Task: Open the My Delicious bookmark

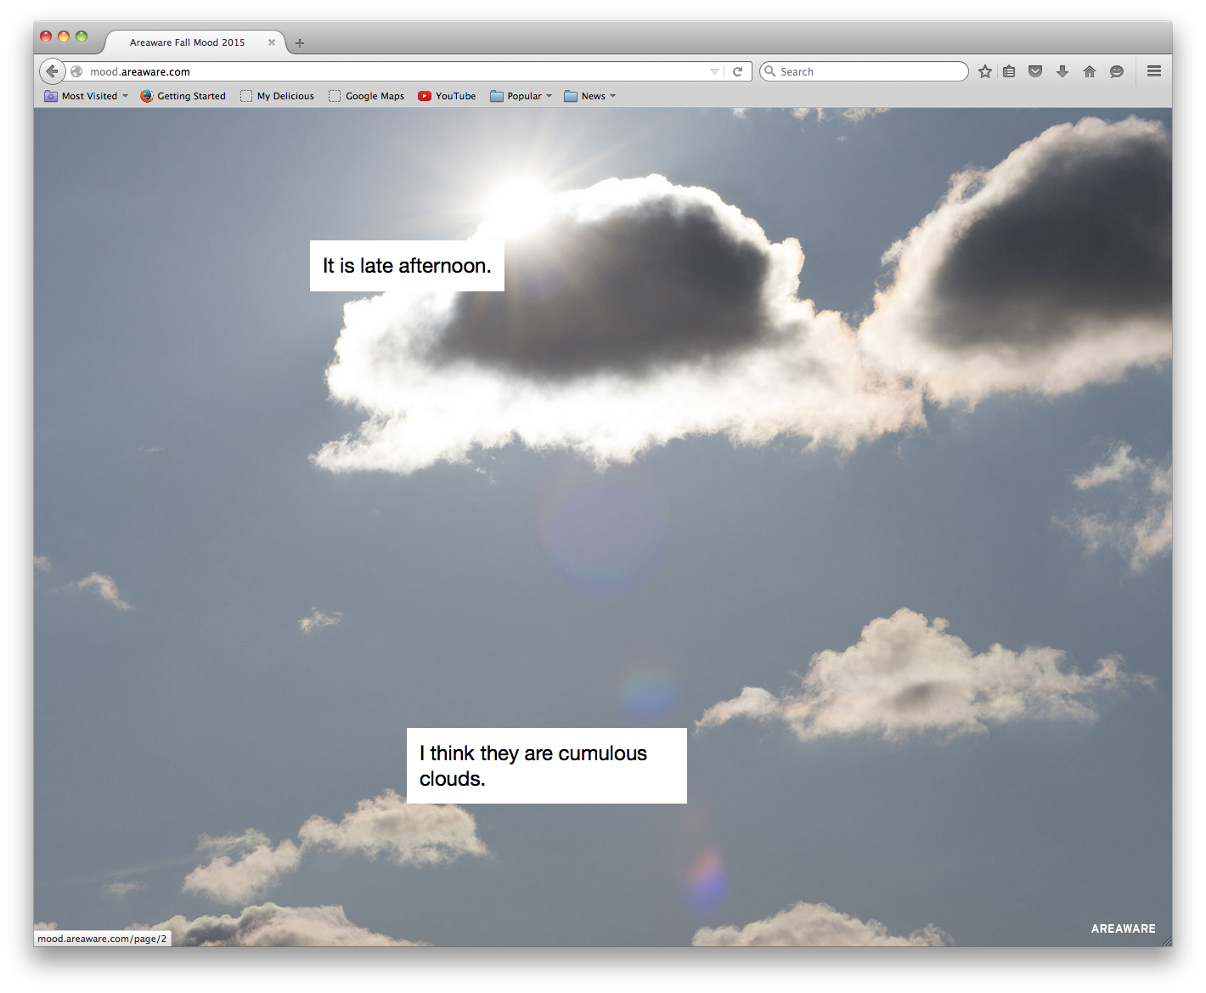Action: point(278,96)
